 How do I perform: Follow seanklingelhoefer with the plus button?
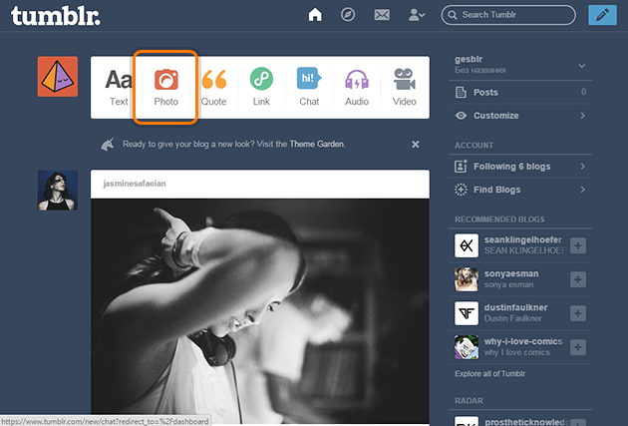pyautogui.click(x=579, y=245)
